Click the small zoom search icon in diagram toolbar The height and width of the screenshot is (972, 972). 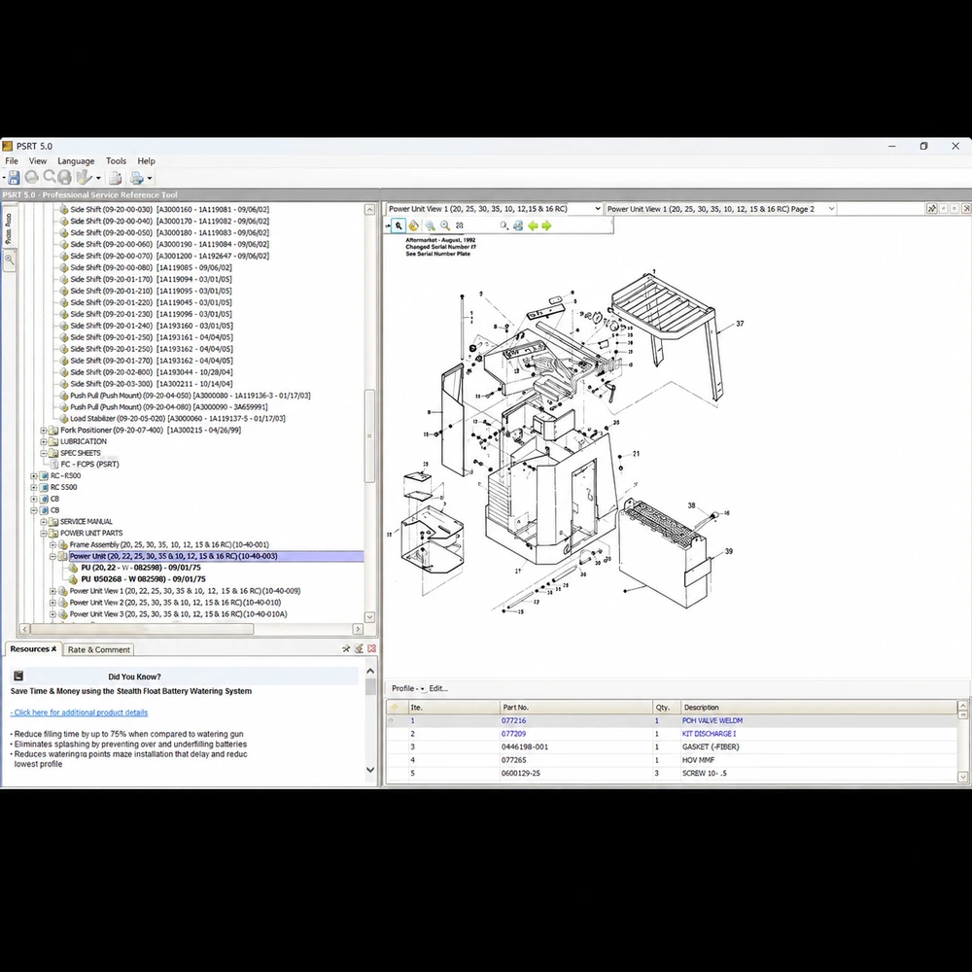[x=503, y=226]
